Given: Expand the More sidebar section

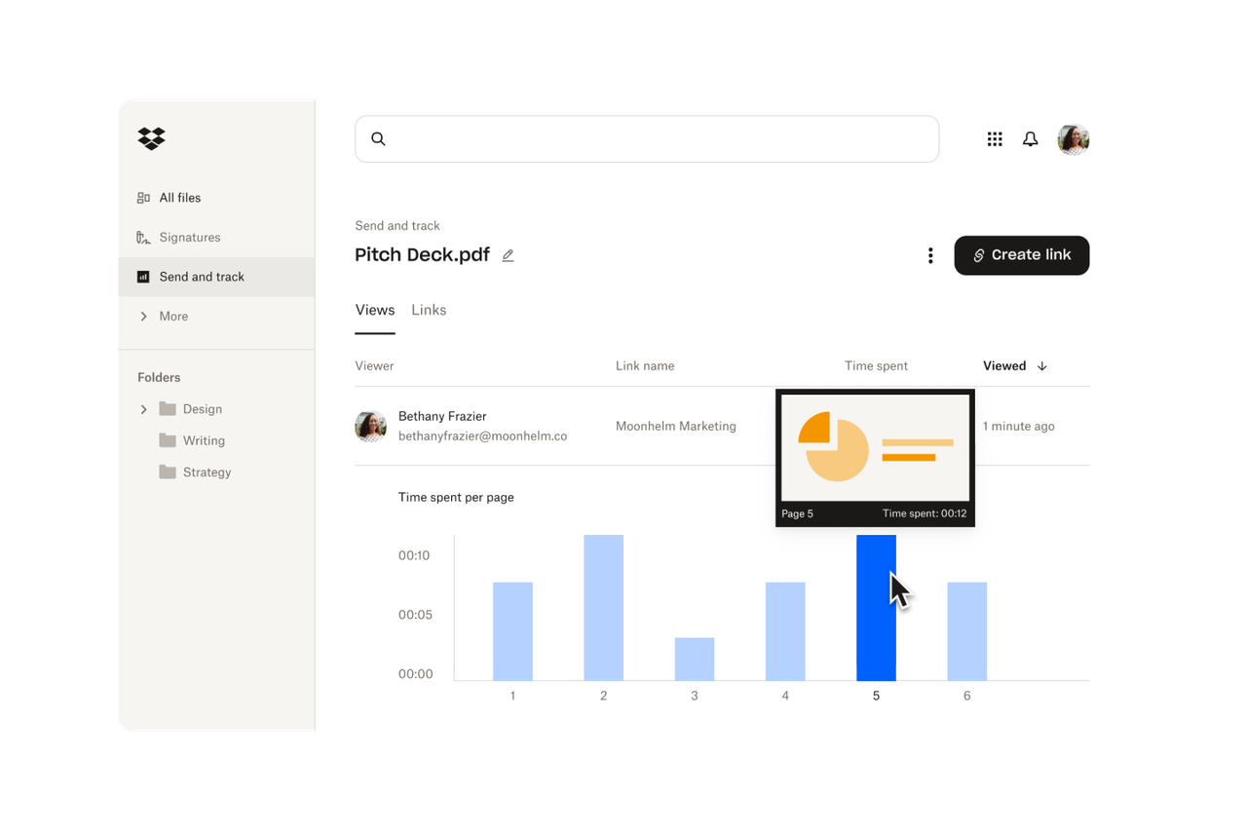Looking at the screenshot, I should point(144,317).
